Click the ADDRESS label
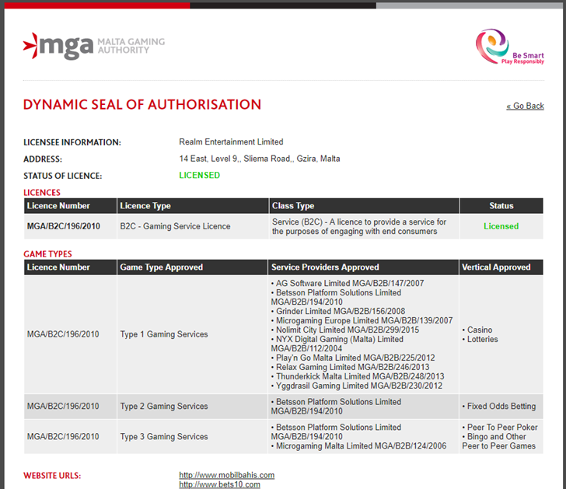Screen dimensions: 566x489 pyautogui.click(x=43, y=159)
